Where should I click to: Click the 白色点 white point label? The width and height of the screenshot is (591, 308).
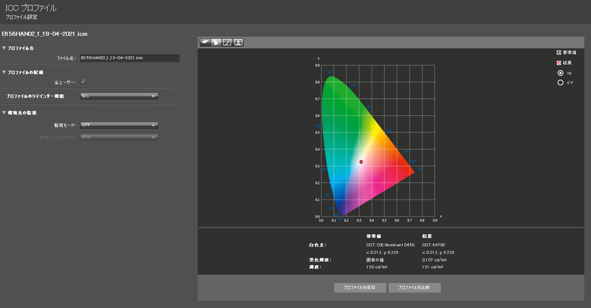318,245
